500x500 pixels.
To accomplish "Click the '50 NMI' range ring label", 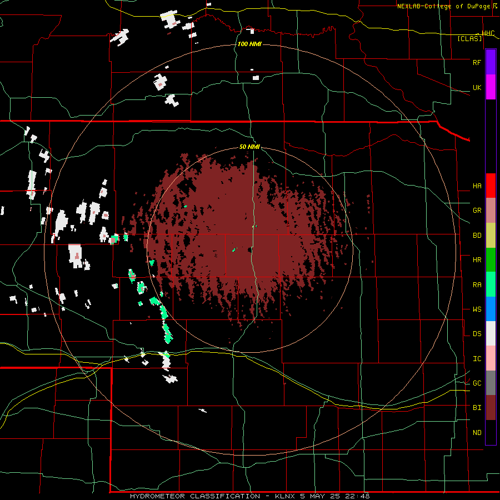I will point(249,147).
